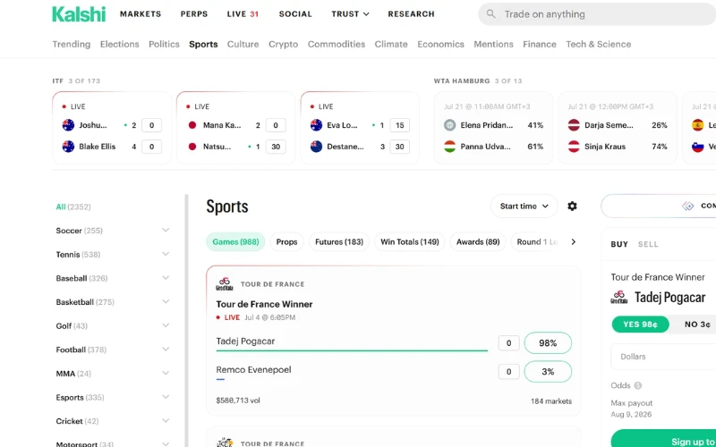Image resolution: width=716 pixels, height=447 pixels.
Task: Click the Dollars amount input field
Action: [x=663, y=357]
